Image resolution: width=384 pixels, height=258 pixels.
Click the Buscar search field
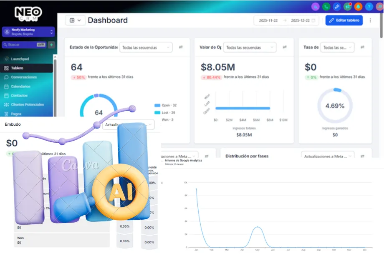coord(24,45)
